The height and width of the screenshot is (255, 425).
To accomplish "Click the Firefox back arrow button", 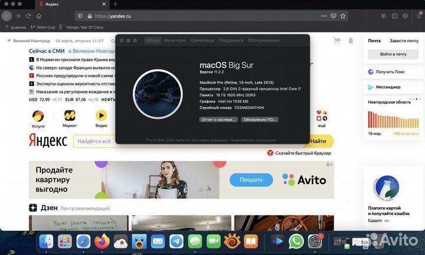I will (x=6, y=16).
